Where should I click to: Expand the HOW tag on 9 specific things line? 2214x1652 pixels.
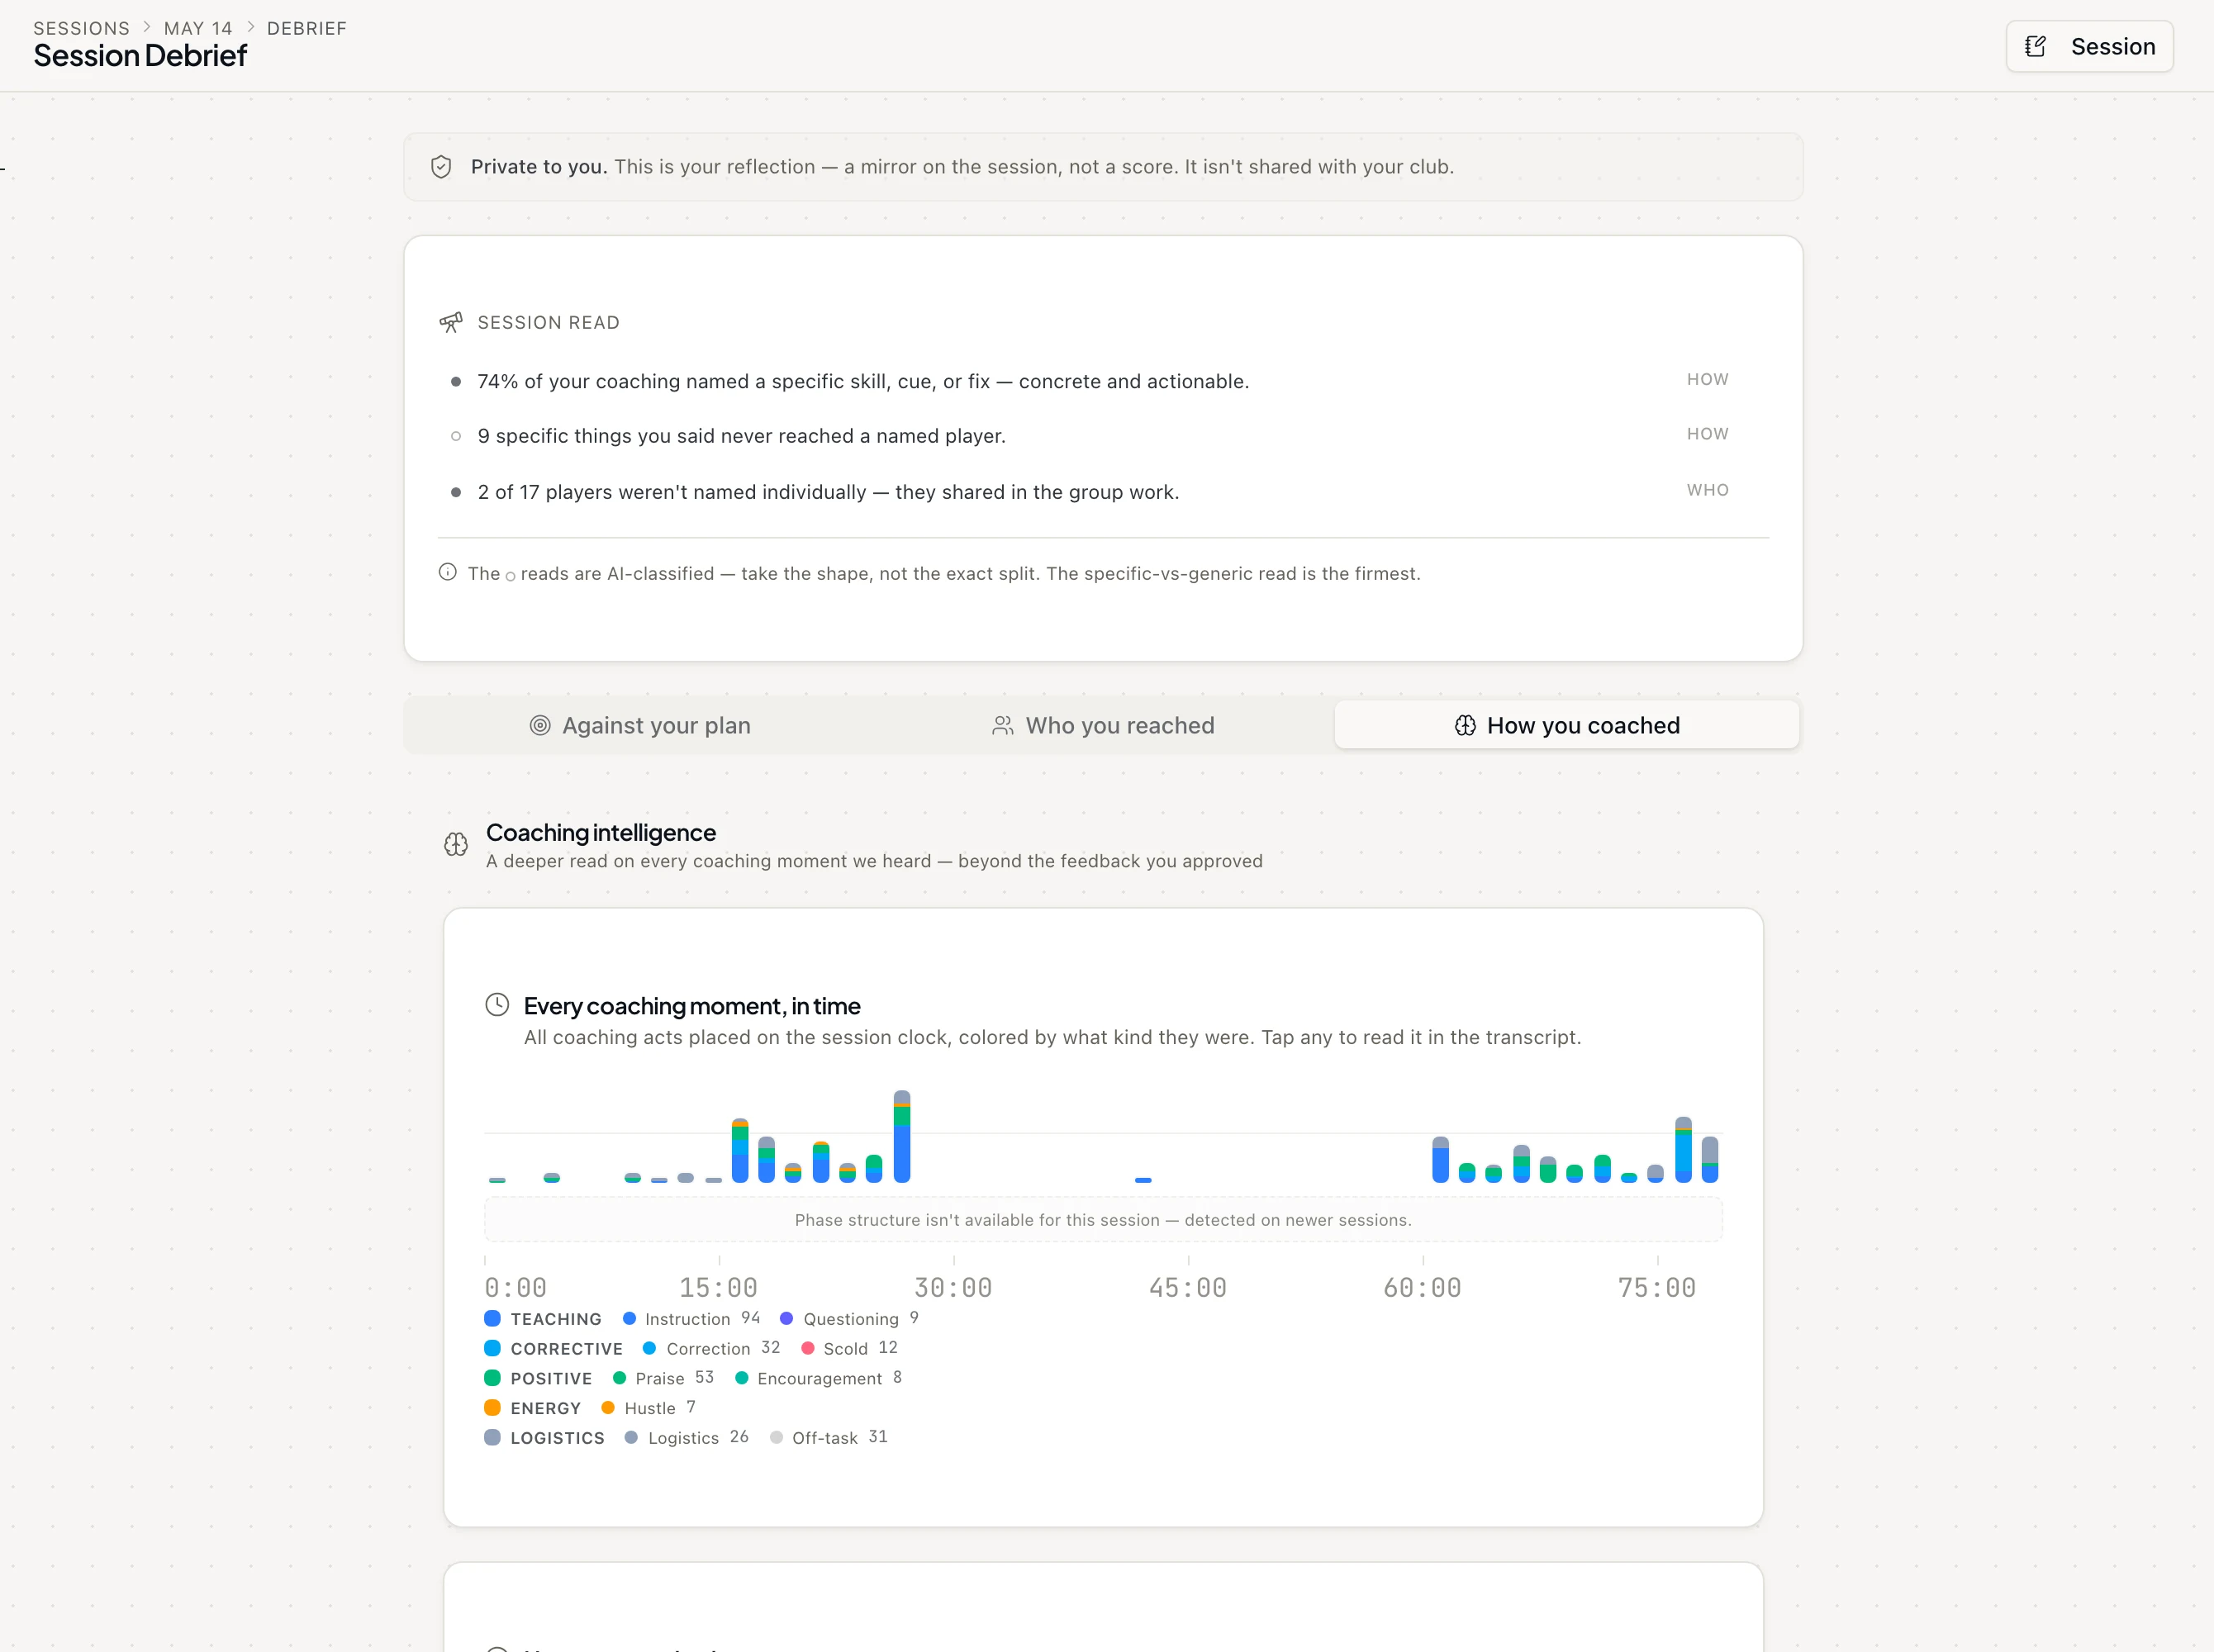(1707, 434)
